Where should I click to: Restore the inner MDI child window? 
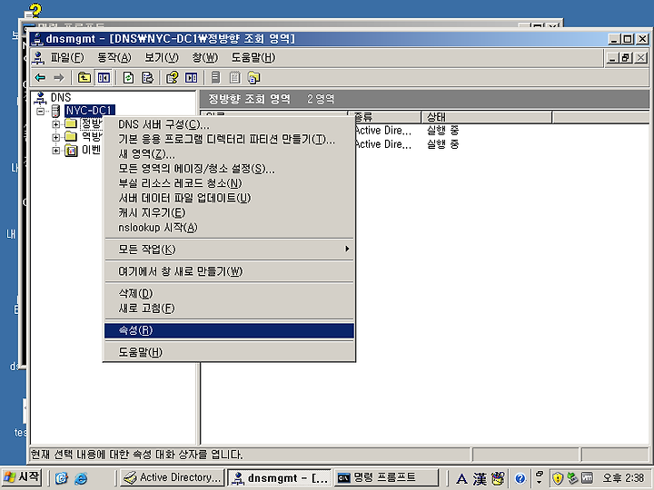click(x=626, y=57)
